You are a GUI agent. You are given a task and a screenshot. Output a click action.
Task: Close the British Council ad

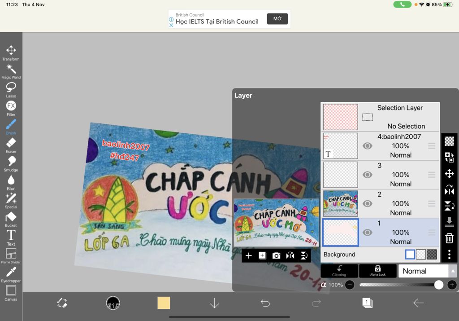171,25
